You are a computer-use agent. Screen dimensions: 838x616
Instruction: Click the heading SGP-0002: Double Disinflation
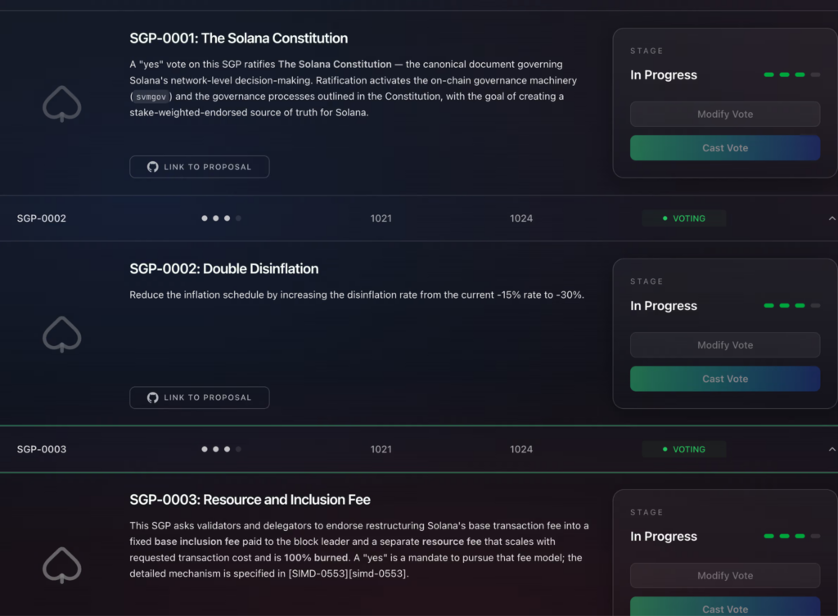(x=224, y=268)
